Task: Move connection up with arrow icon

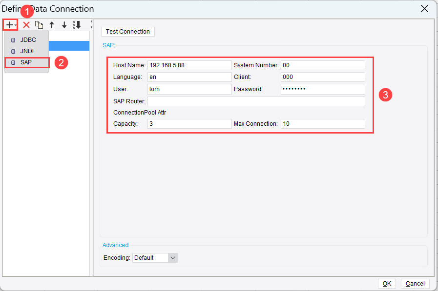Action: tap(52, 25)
